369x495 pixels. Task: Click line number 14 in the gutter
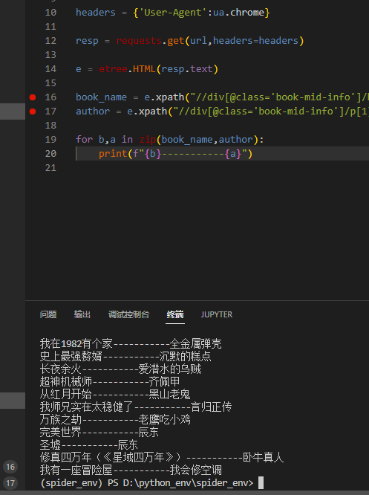click(x=50, y=69)
